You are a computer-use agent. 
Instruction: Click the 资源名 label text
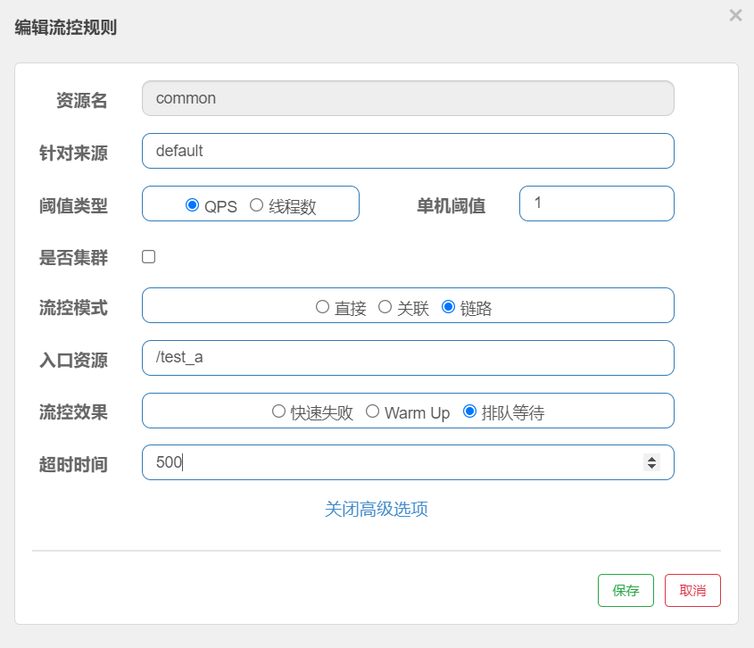82,100
